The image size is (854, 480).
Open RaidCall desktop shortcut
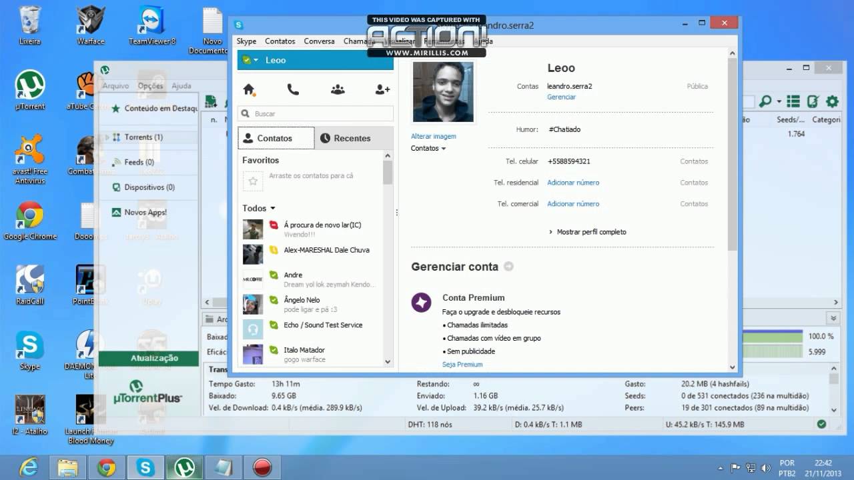click(29, 285)
